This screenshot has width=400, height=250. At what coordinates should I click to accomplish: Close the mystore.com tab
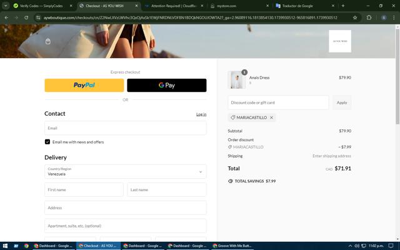pos(267,6)
